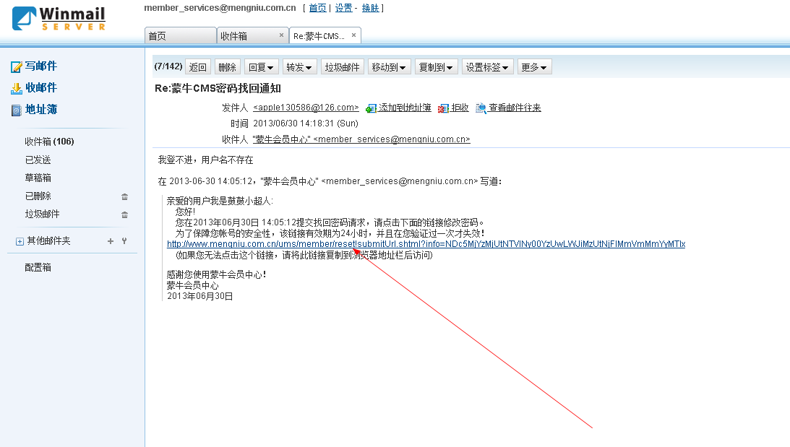Mark message with 垃圾邮件 button

click(x=342, y=67)
